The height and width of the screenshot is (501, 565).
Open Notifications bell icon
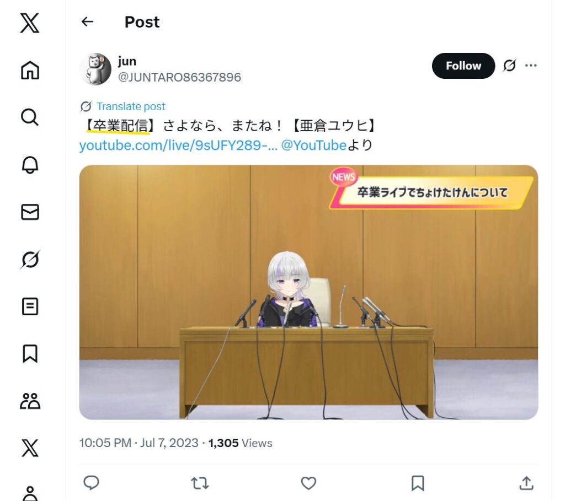[x=30, y=165]
